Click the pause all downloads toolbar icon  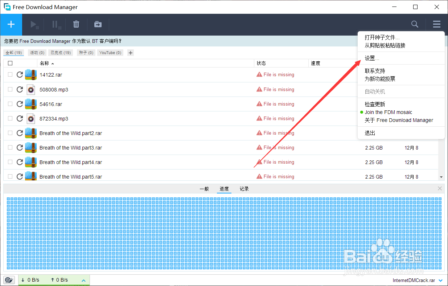(x=56, y=24)
